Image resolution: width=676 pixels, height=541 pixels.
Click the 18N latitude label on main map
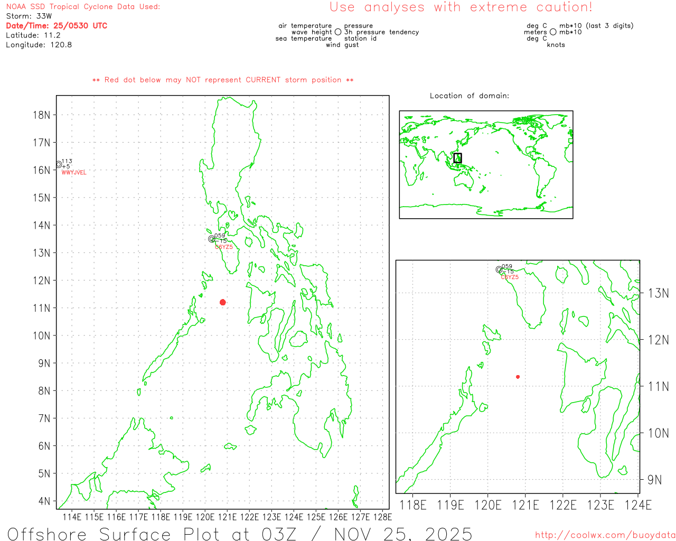click(x=42, y=115)
